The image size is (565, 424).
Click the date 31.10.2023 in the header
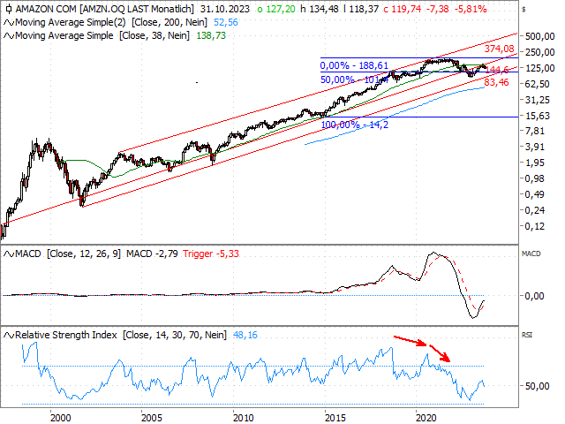225,9
